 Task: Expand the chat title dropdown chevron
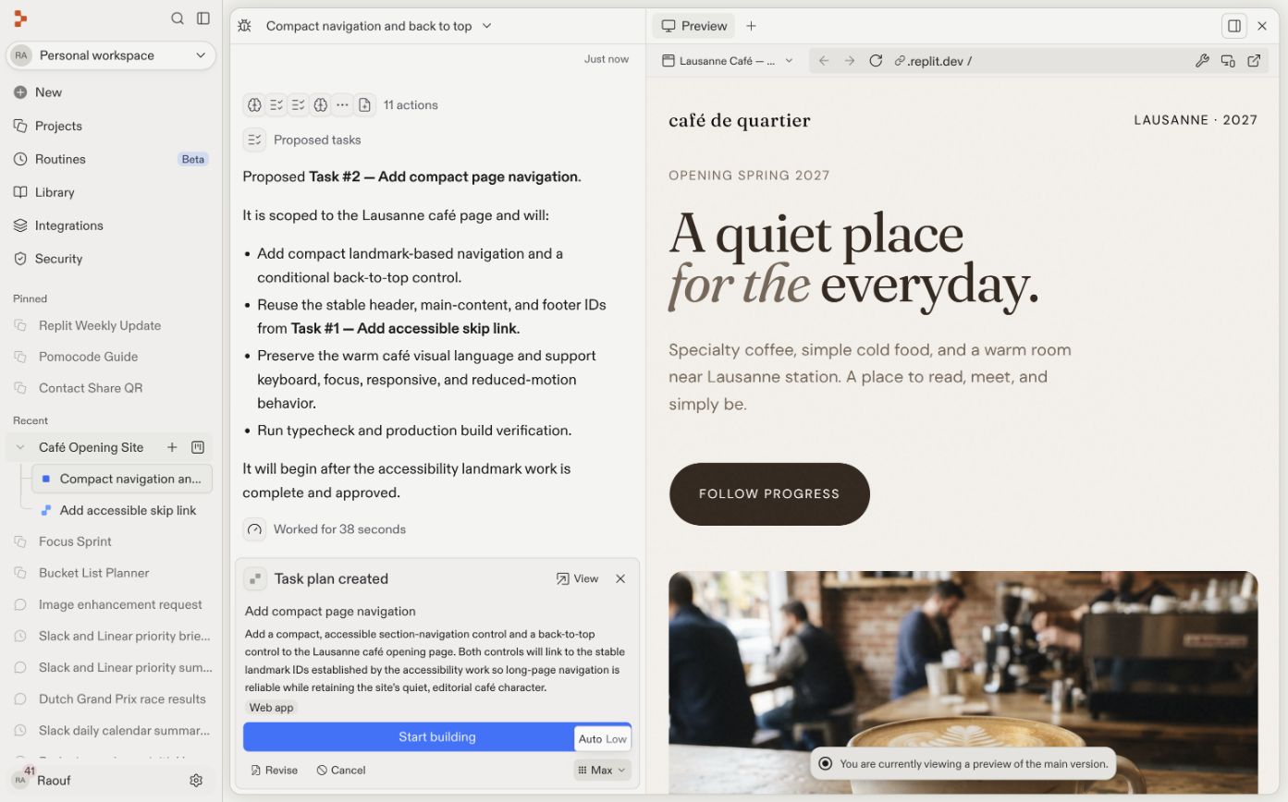coord(487,26)
